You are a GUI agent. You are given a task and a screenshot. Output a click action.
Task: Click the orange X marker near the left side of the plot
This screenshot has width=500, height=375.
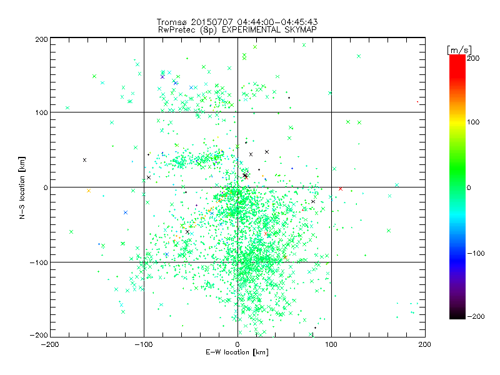tap(89, 191)
